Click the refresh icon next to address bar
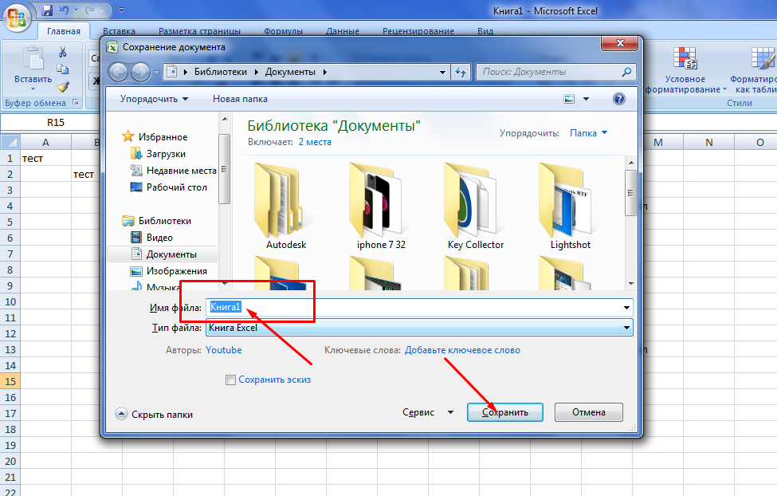 click(461, 72)
